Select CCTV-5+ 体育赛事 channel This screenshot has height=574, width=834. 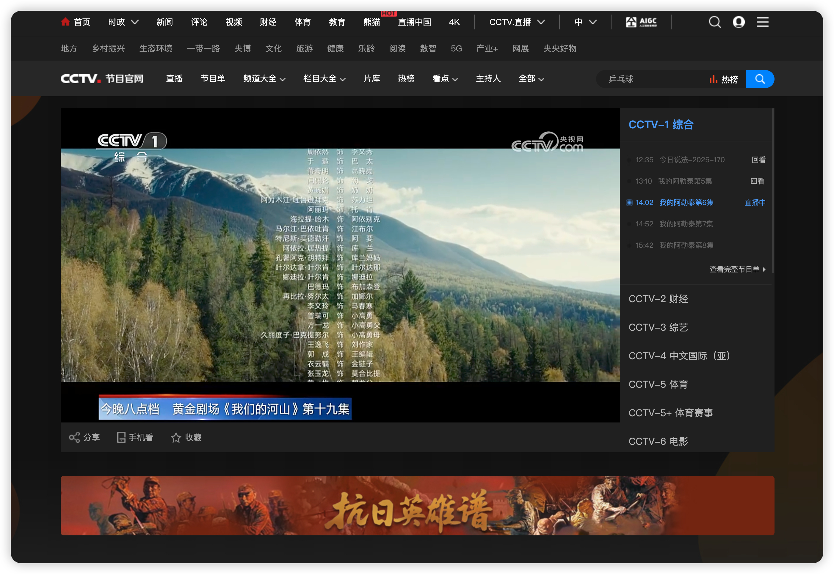click(670, 413)
